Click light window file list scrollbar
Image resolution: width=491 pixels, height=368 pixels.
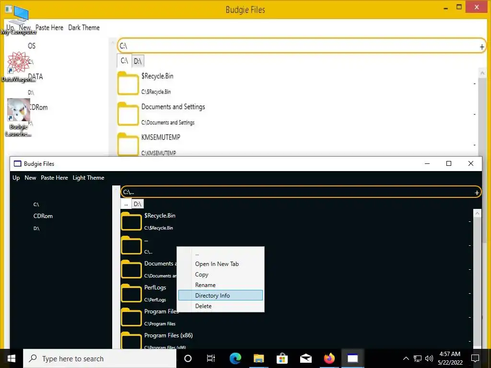(x=482, y=112)
